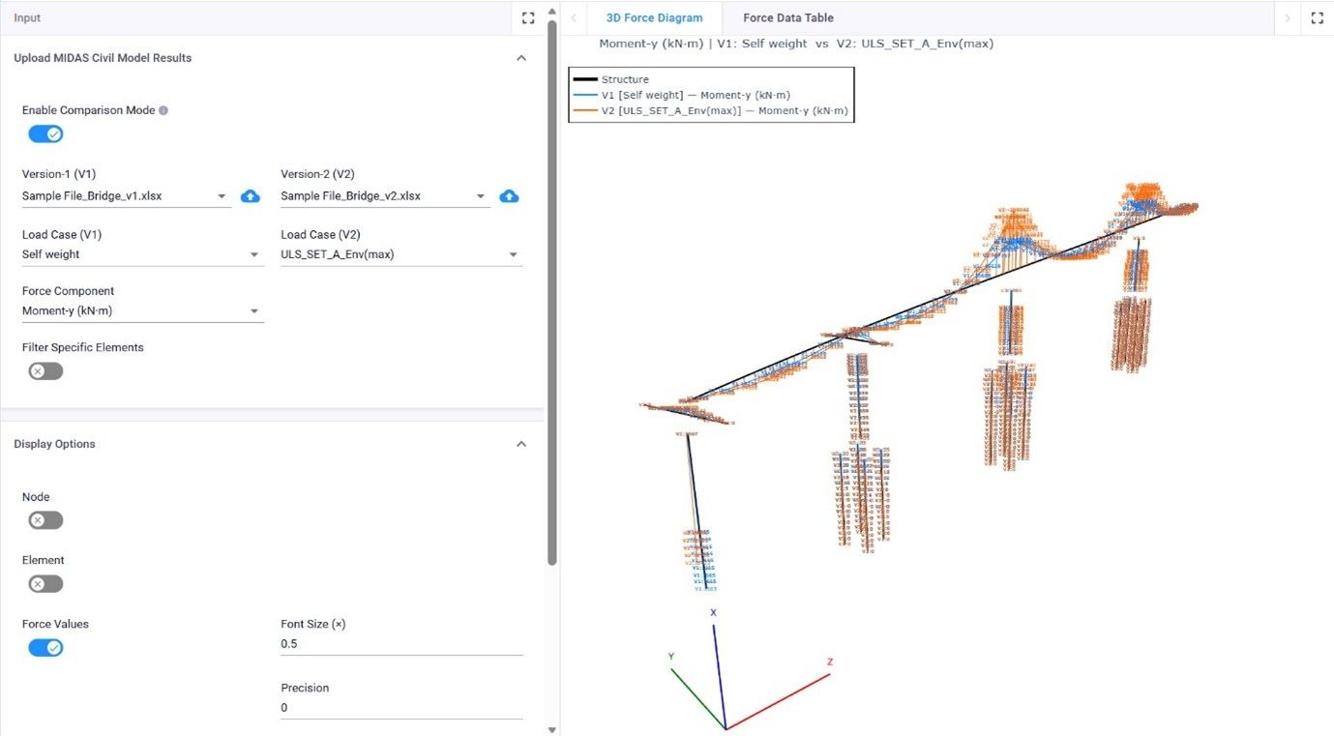Click upload cloud icon for Version-1 file
This screenshot has width=1334, height=736.
(x=251, y=196)
